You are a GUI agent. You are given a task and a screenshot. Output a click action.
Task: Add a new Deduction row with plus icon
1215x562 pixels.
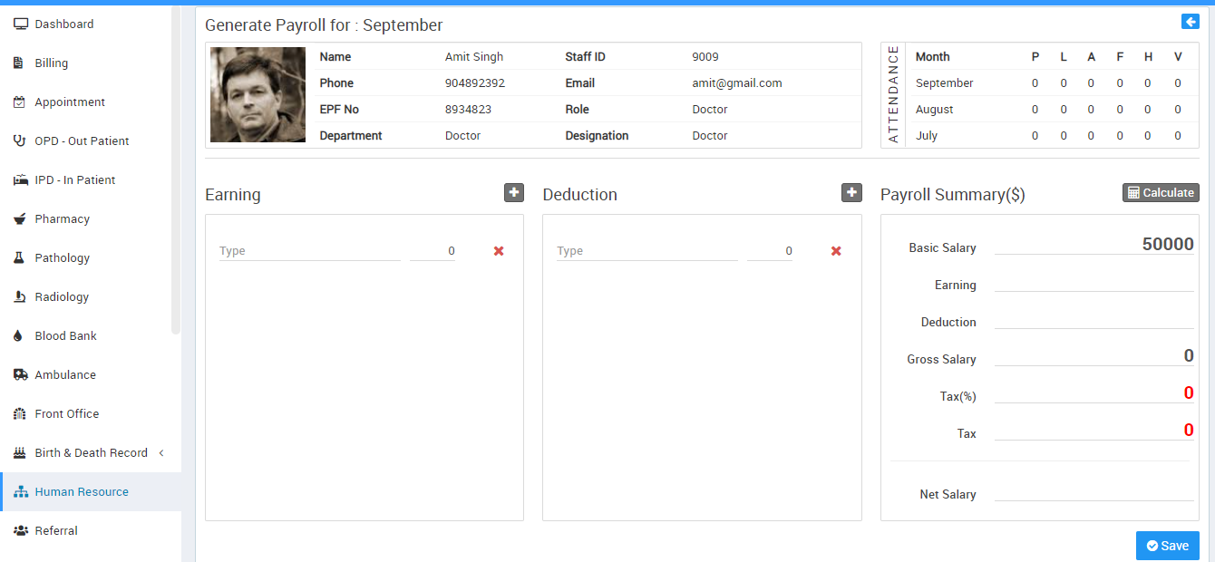click(851, 192)
